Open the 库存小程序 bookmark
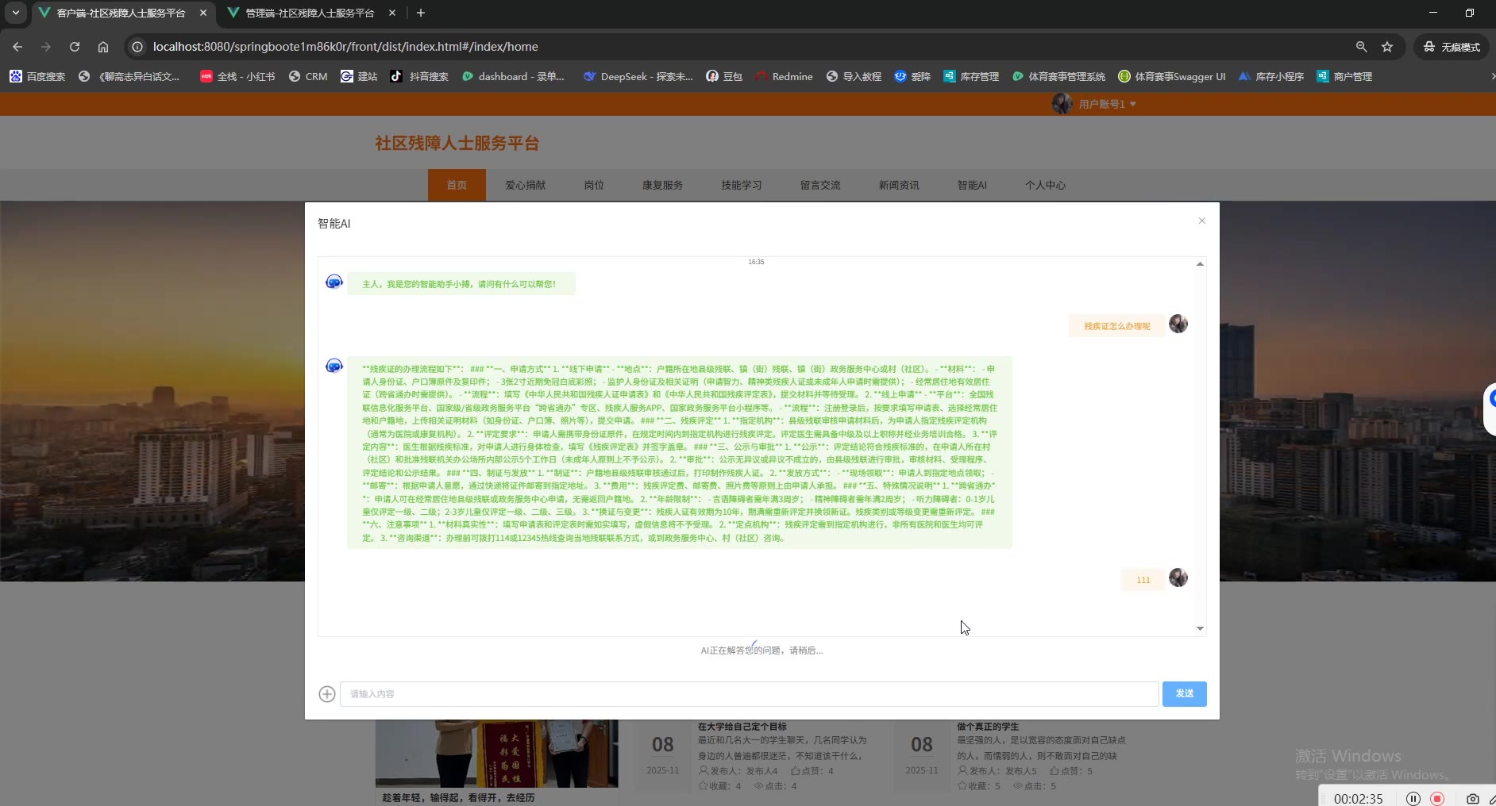This screenshot has width=1496, height=806. pos(1271,76)
